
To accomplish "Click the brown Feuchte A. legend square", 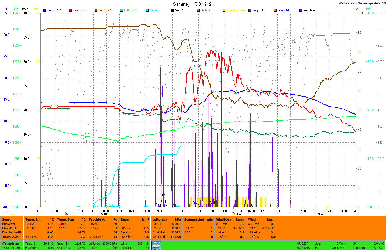I will [96, 10].
